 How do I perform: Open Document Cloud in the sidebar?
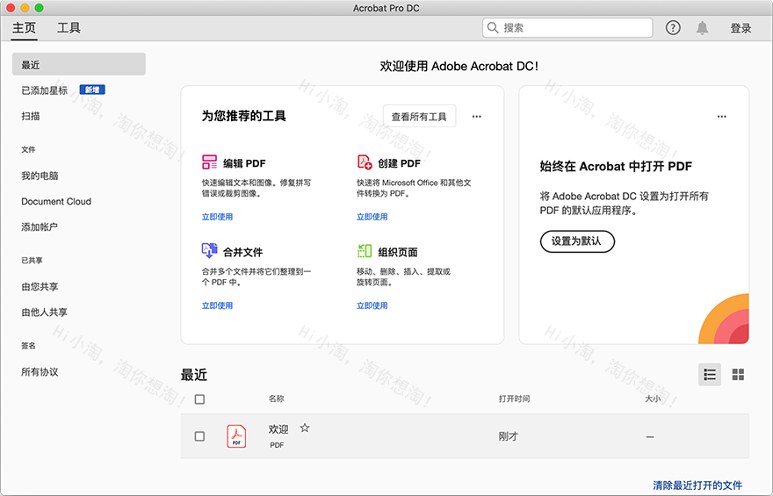tap(56, 201)
